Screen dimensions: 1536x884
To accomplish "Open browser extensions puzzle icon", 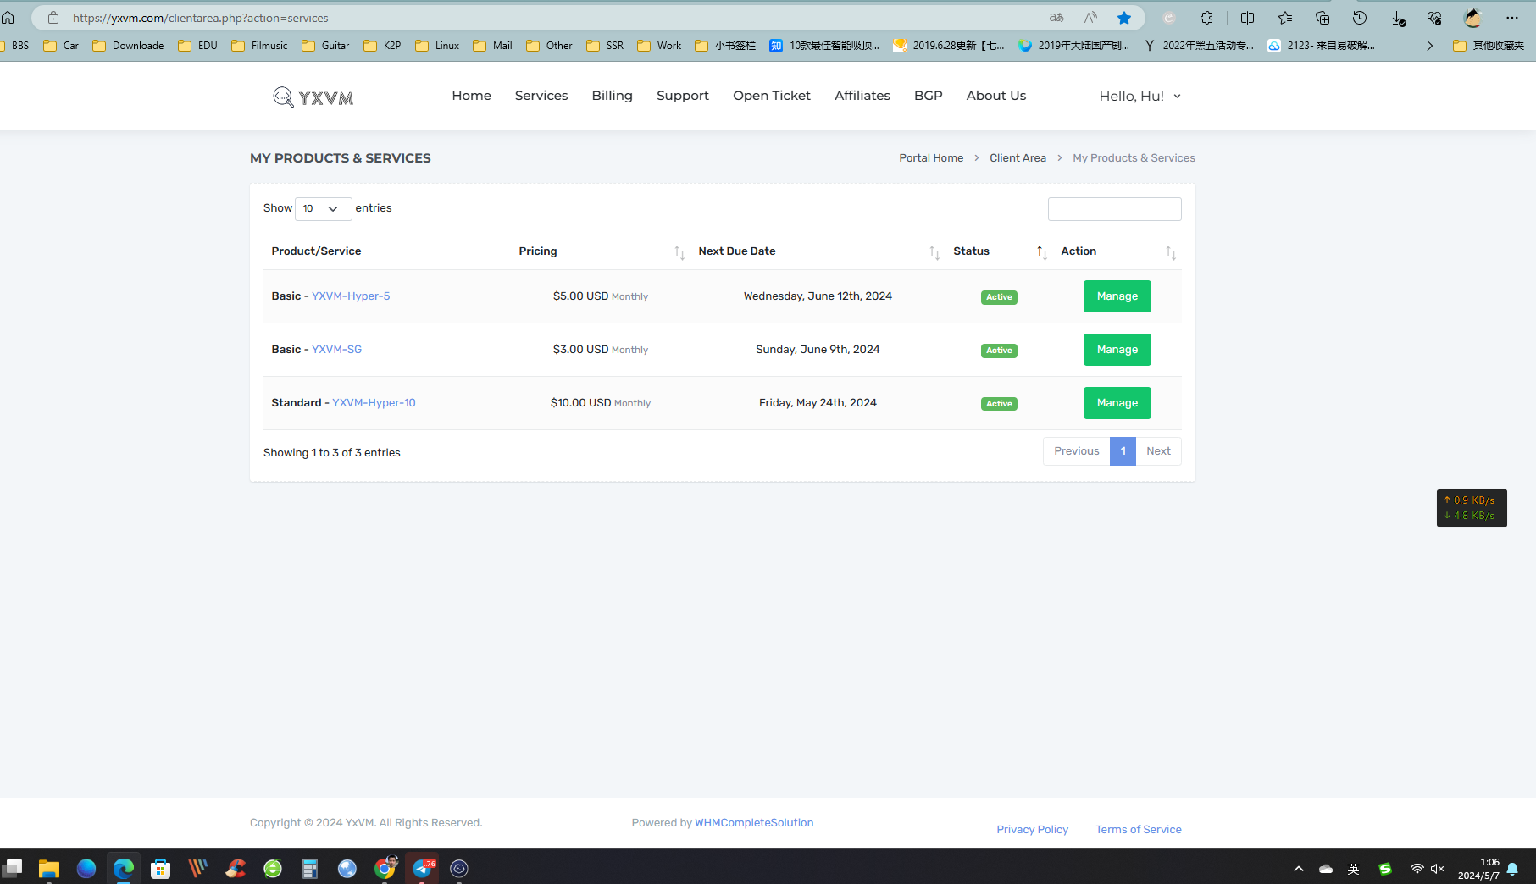I will (x=1206, y=18).
